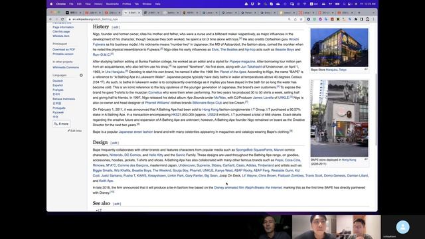The image size is (425, 239).
Task: Open the Pharrell Williams' link
Action: tap(157, 103)
